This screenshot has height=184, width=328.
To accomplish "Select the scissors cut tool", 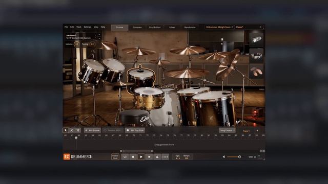I will pyautogui.click(x=78, y=130).
